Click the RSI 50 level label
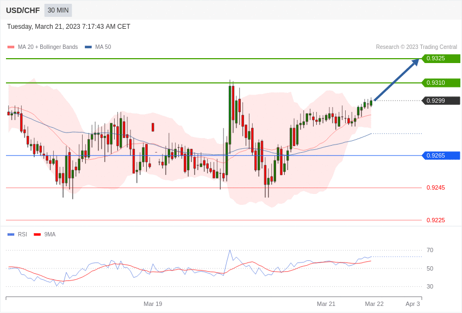 (430, 268)
